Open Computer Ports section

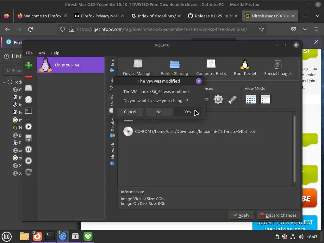tap(211, 68)
